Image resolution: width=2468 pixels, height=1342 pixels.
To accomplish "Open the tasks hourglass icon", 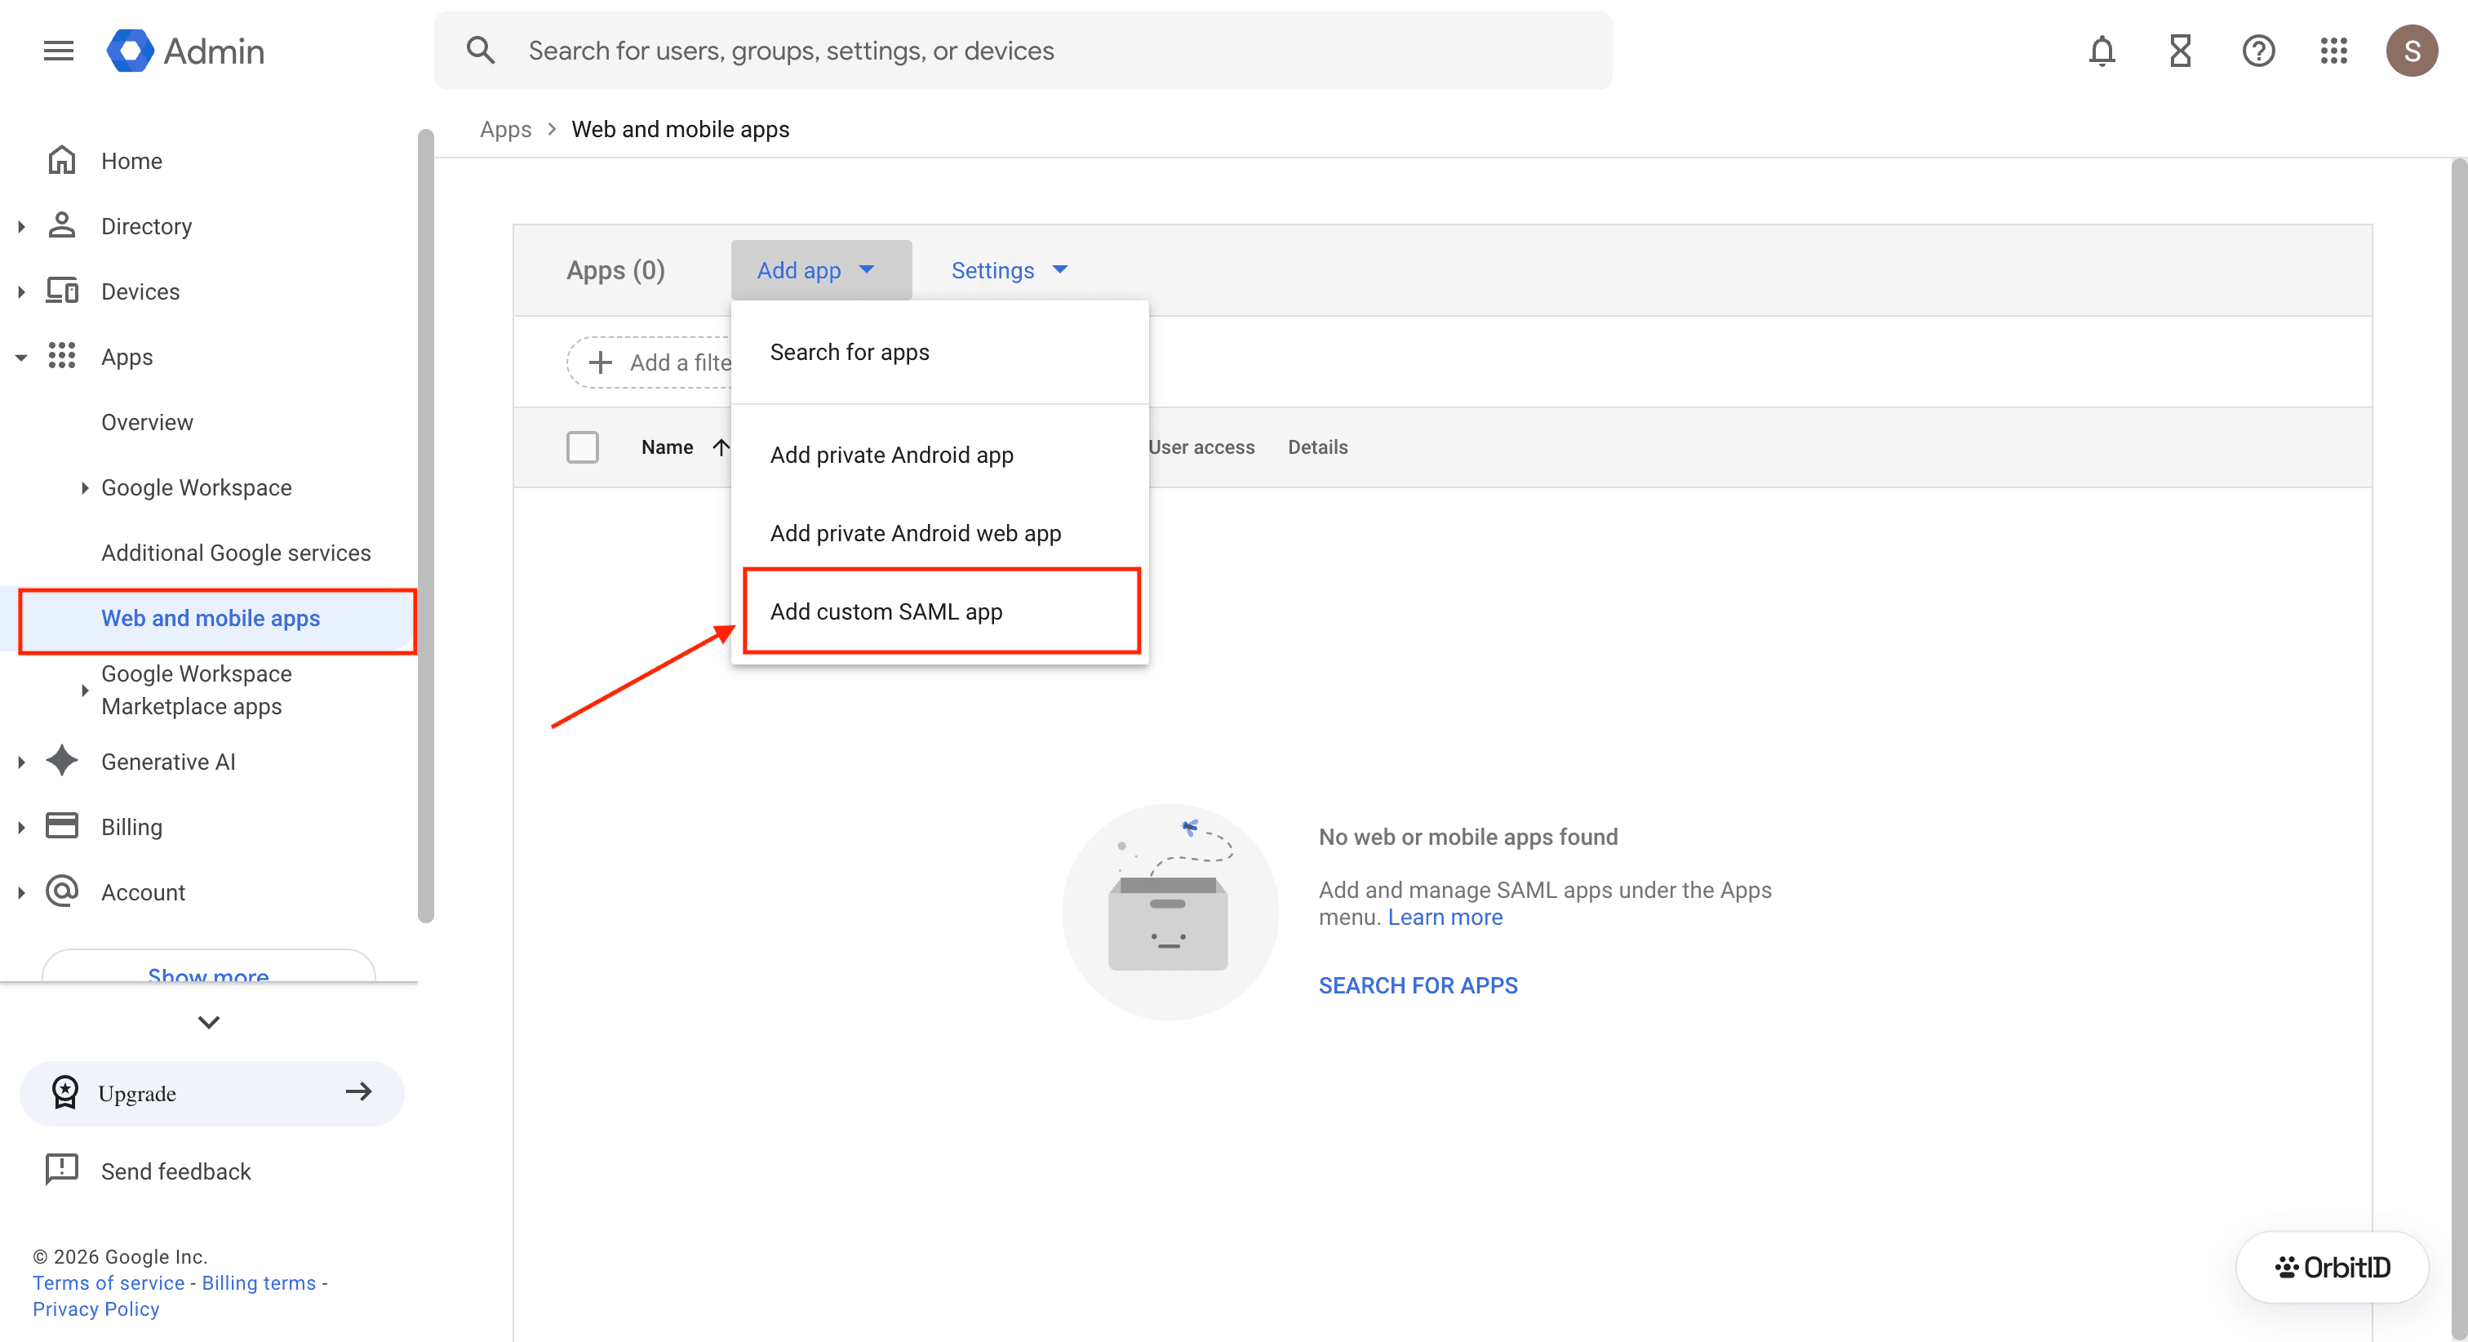I will coord(2181,51).
